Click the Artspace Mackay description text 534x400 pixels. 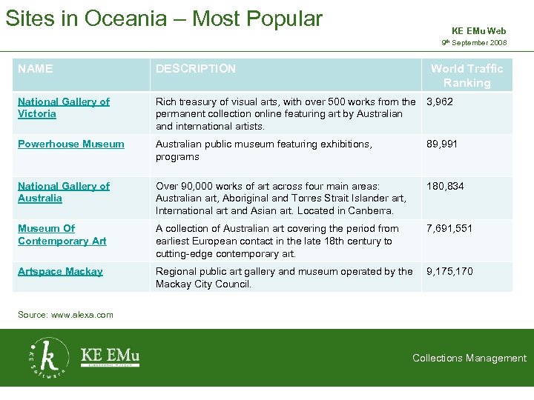click(284, 278)
